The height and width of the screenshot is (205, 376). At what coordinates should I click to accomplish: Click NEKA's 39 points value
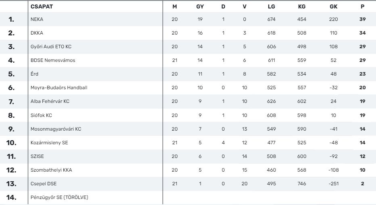click(362, 19)
